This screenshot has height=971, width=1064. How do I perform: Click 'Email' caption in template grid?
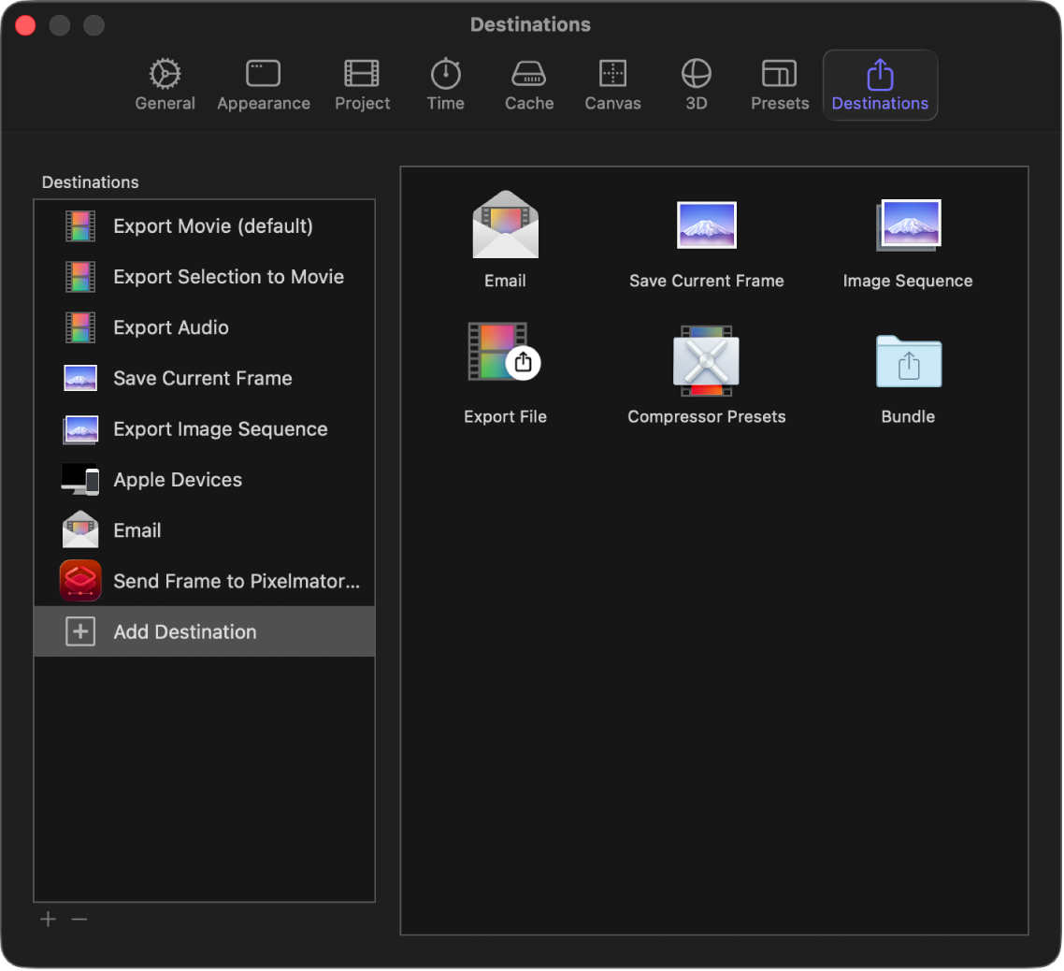pyautogui.click(x=505, y=281)
